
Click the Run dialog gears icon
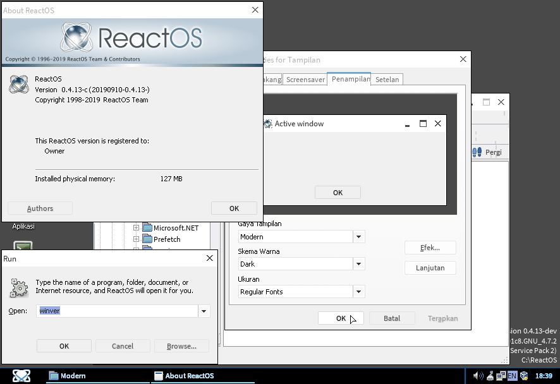click(x=18, y=287)
